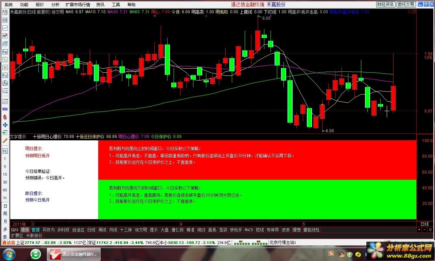Click the wavy indicator chart icon in sidebar
435x261 pixels.
(5, 101)
